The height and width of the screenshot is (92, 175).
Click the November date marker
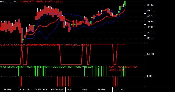(x=41, y=90)
